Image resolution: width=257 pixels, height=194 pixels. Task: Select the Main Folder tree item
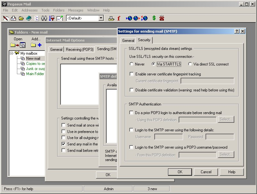pyautogui.click(x=35, y=74)
